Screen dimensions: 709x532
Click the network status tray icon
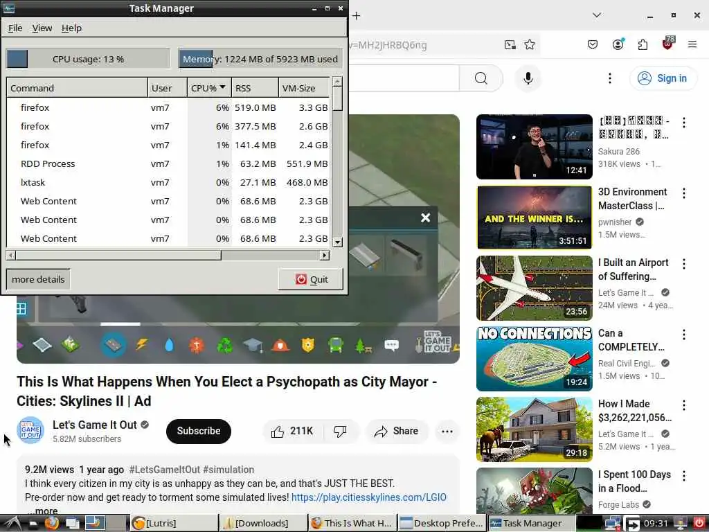point(613,524)
